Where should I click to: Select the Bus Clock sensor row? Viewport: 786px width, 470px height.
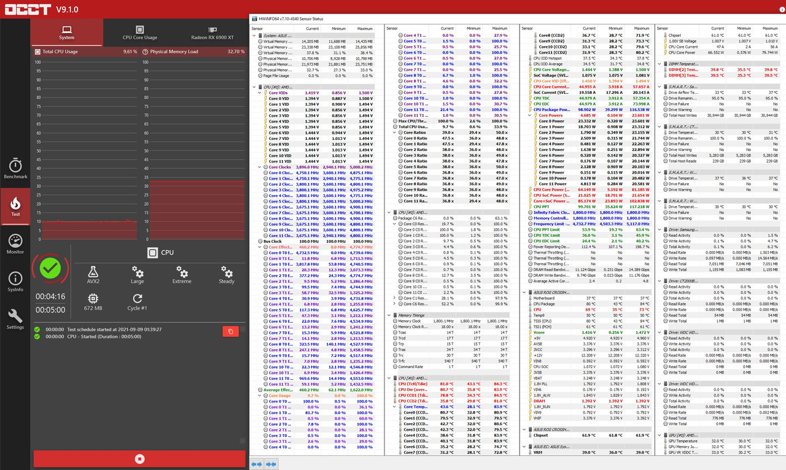[x=316, y=241]
